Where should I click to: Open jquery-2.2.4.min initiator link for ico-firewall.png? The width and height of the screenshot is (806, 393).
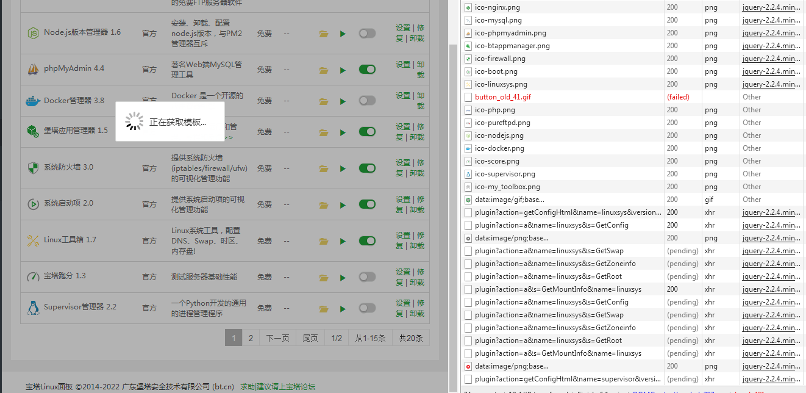click(772, 59)
